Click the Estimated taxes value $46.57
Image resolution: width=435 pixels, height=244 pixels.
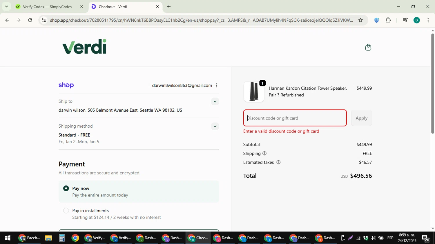tap(365, 162)
